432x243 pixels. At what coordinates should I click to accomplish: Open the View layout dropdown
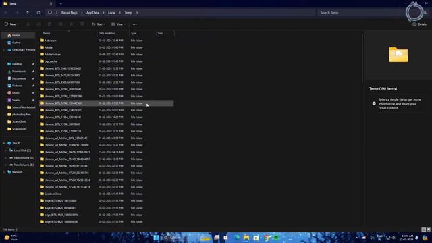[x=119, y=24]
